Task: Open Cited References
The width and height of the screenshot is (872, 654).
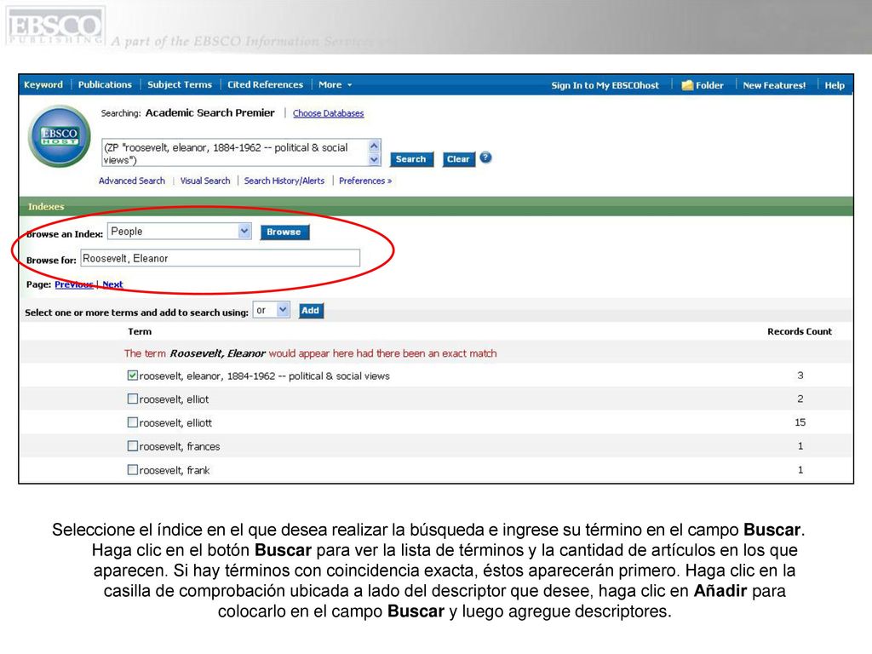Action: 266,84
